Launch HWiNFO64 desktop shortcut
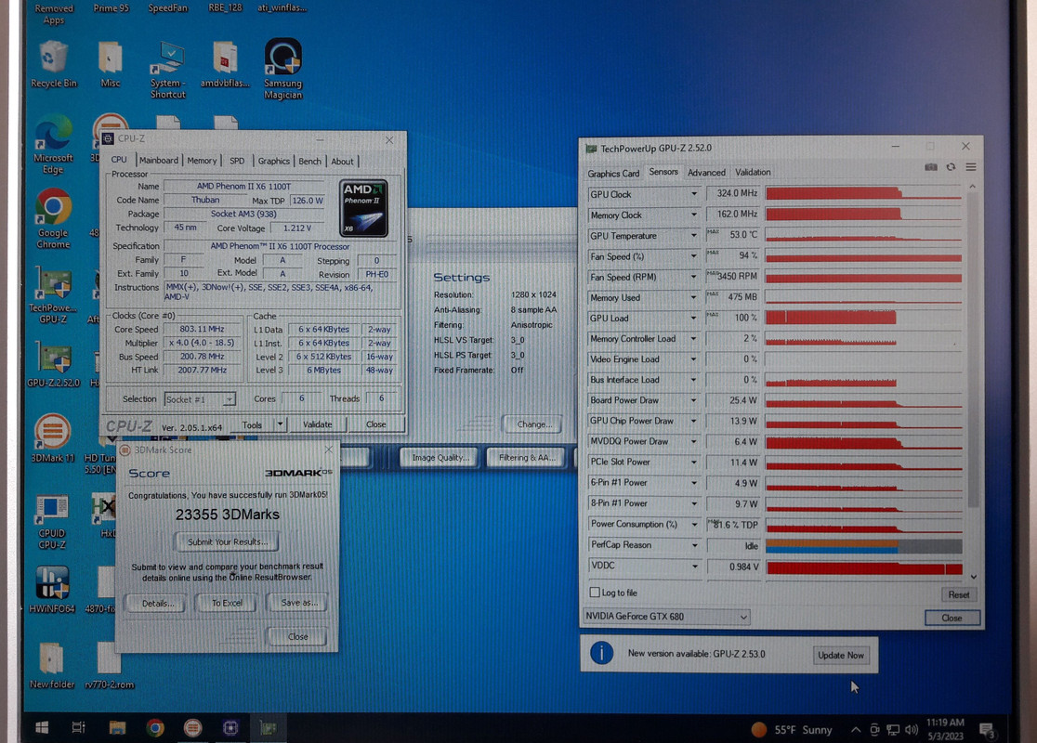Image resolution: width=1037 pixels, height=743 pixels. [52, 589]
